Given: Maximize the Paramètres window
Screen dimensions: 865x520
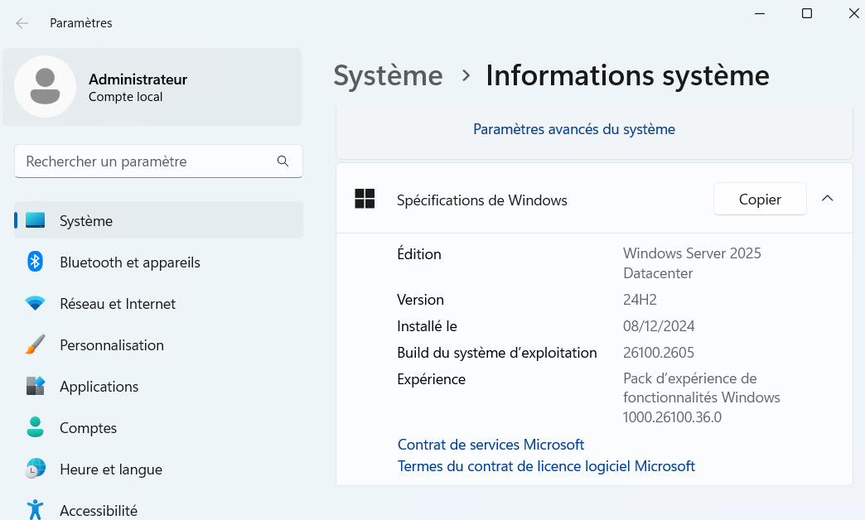Looking at the screenshot, I should [x=806, y=13].
